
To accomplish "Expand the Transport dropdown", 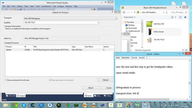I will point(116,18).
